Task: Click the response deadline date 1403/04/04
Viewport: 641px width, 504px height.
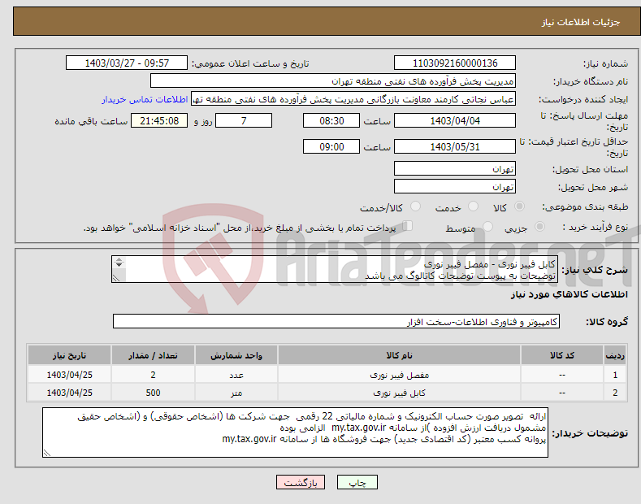Action: (x=455, y=120)
